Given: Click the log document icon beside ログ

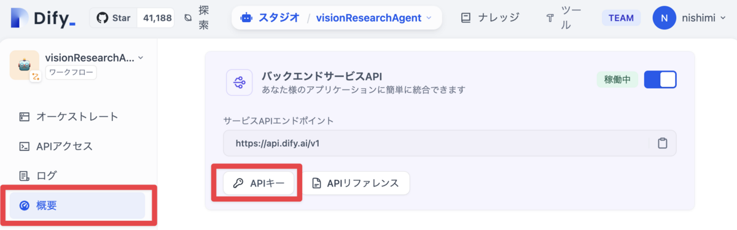Looking at the screenshot, I should pyautogui.click(x=25, y=175).
